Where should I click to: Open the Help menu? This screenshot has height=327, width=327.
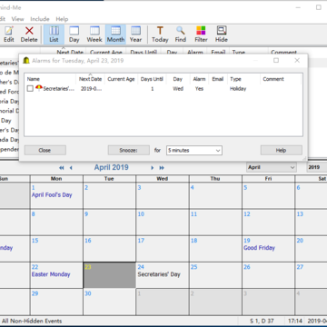(62, 19)
